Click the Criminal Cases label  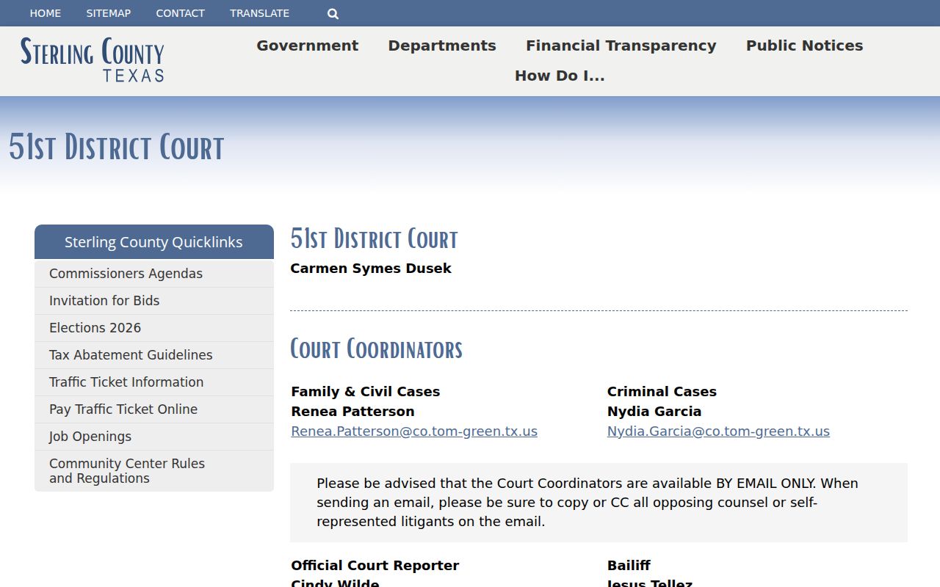point(662,392)
